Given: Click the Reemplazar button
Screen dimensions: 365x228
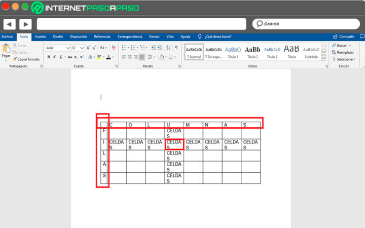Looking at the screenshot, I should 345,52.
